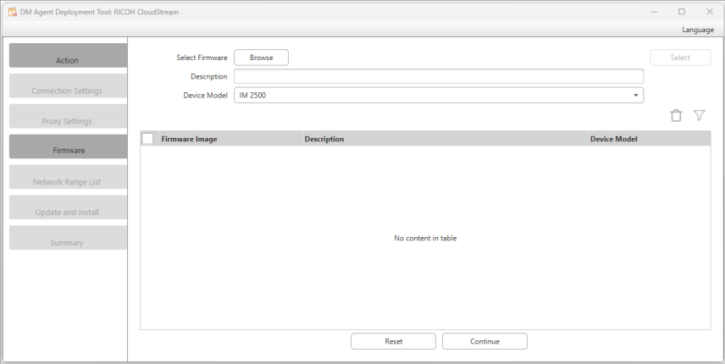Screen dimensions: 725x364
Task: Click the Continue button
Action: click(x=484, y=341)
